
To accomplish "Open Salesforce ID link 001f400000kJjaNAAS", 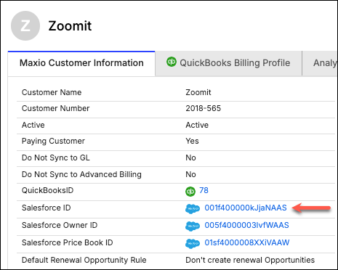I will coord(246,208).
